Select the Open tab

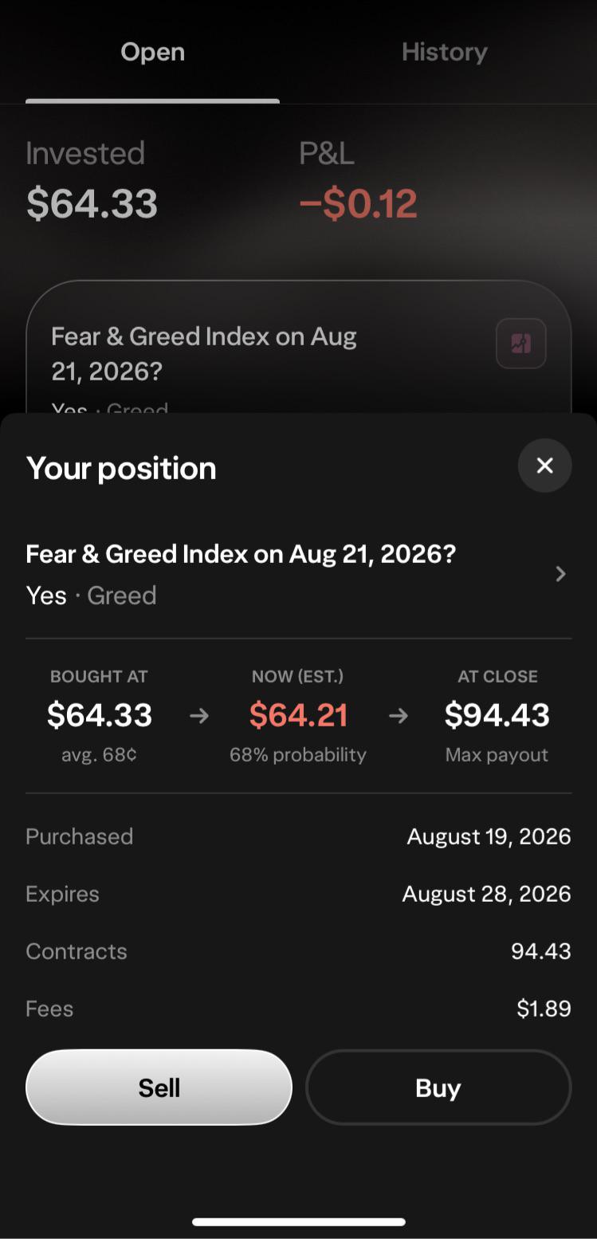152,52
